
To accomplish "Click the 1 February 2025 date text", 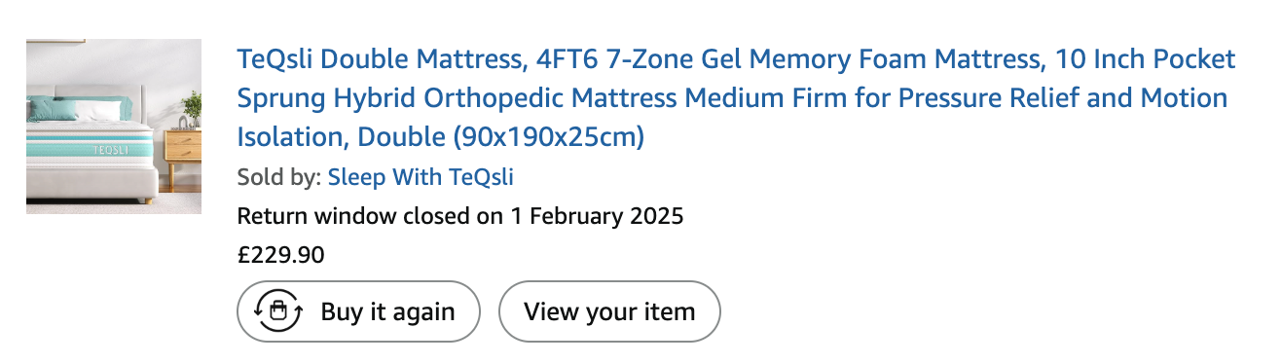I will [598, 215].
